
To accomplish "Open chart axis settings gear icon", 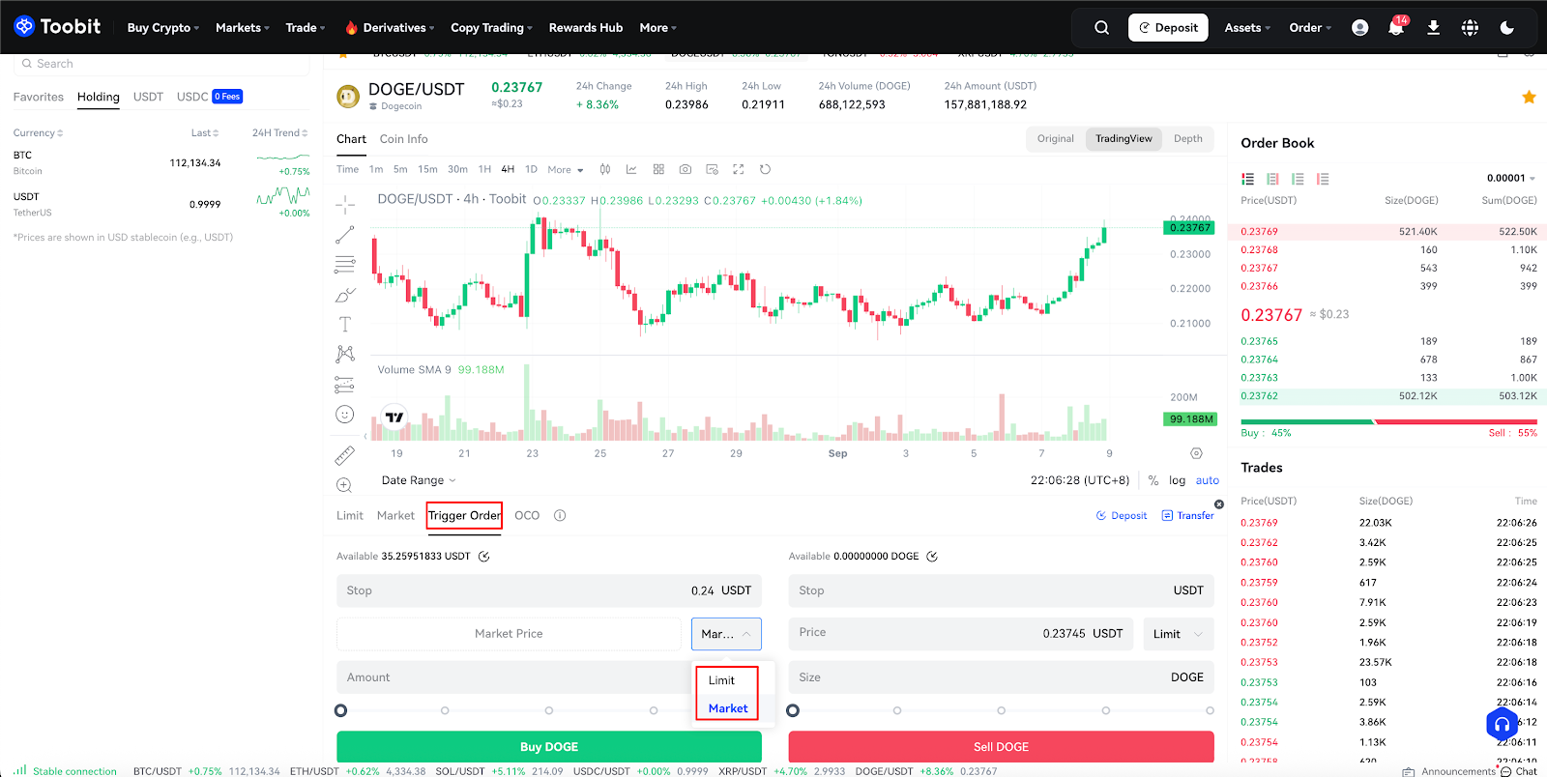I will point(1196,453).
